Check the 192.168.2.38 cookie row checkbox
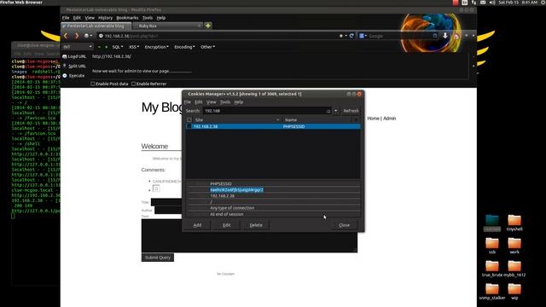 [189, 126]
